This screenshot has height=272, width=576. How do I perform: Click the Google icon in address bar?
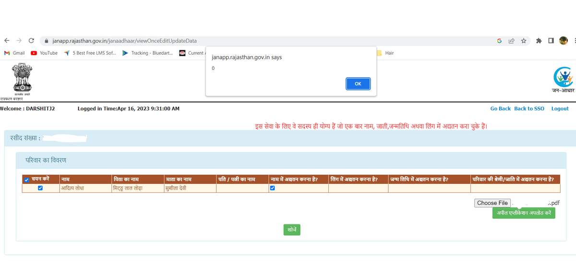coord(499,41)
